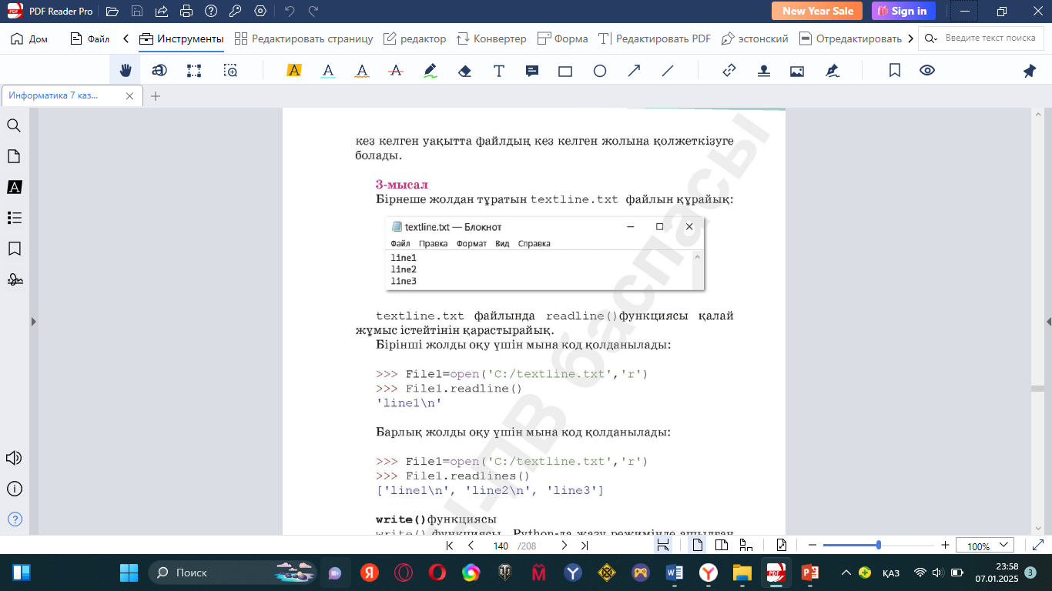Viewport: 1052px width, 591px height.
Task: Add a new document tab
Action: pyautogui.click(x=156, y=96)
